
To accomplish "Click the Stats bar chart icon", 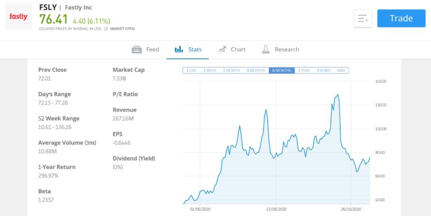I will point(179,49).
